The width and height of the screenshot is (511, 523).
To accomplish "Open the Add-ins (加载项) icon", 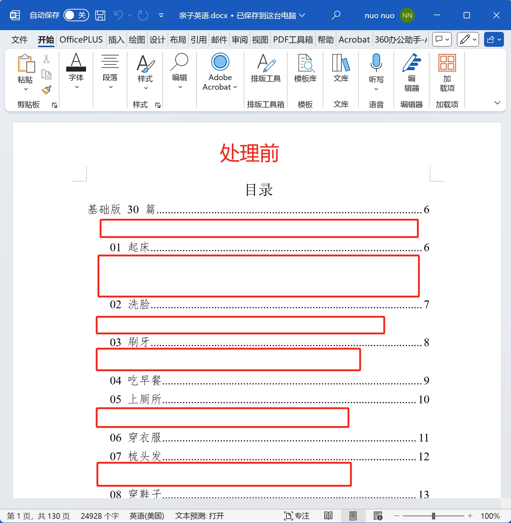I will [x=447, y=63].
